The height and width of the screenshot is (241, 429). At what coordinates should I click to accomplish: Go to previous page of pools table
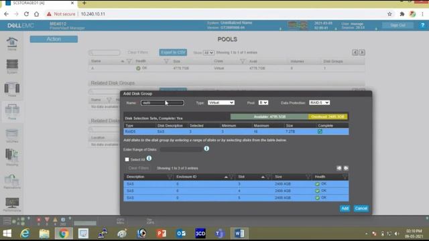click(355, 52)
